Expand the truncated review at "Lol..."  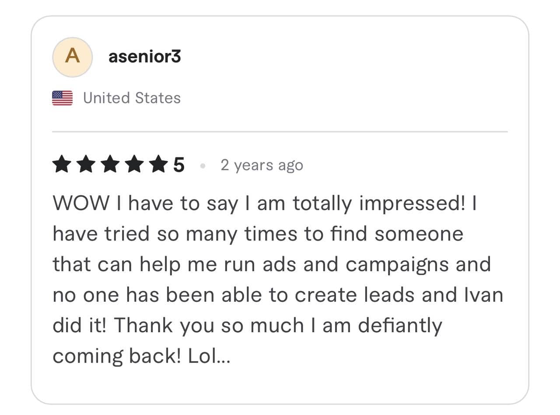click(x=209, y=357)
